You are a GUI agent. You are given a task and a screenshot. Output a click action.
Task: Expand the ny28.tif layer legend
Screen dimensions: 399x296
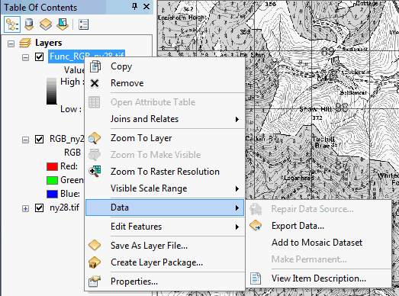[x=25, y=209]
